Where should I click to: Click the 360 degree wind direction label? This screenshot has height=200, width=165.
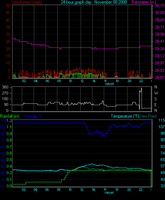[5, 87]
